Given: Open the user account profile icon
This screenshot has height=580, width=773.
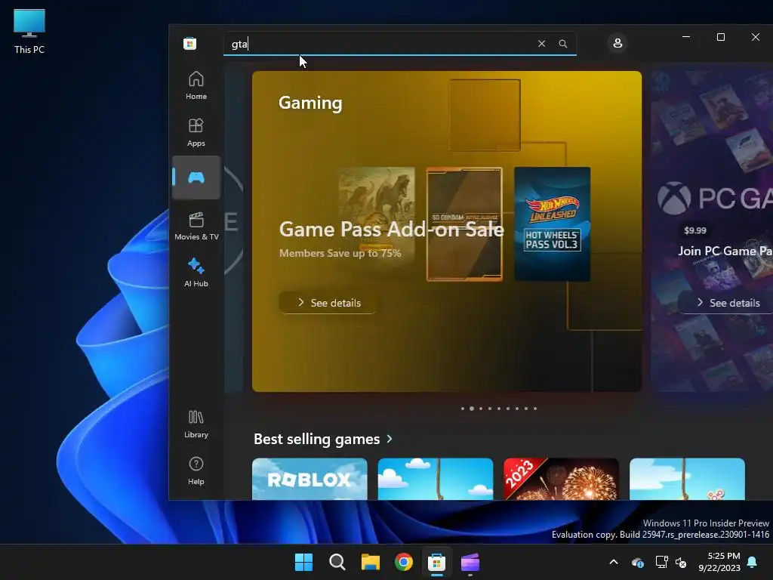Looking at the screenshot, I should [617, 43].
